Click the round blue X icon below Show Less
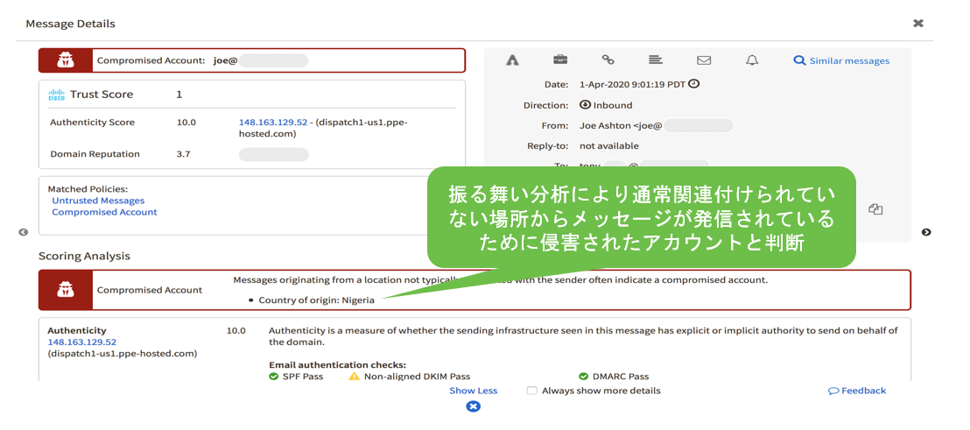 coord(473,406)
